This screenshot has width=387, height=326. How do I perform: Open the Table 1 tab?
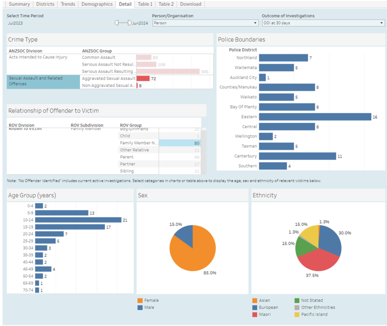point(145,4)
